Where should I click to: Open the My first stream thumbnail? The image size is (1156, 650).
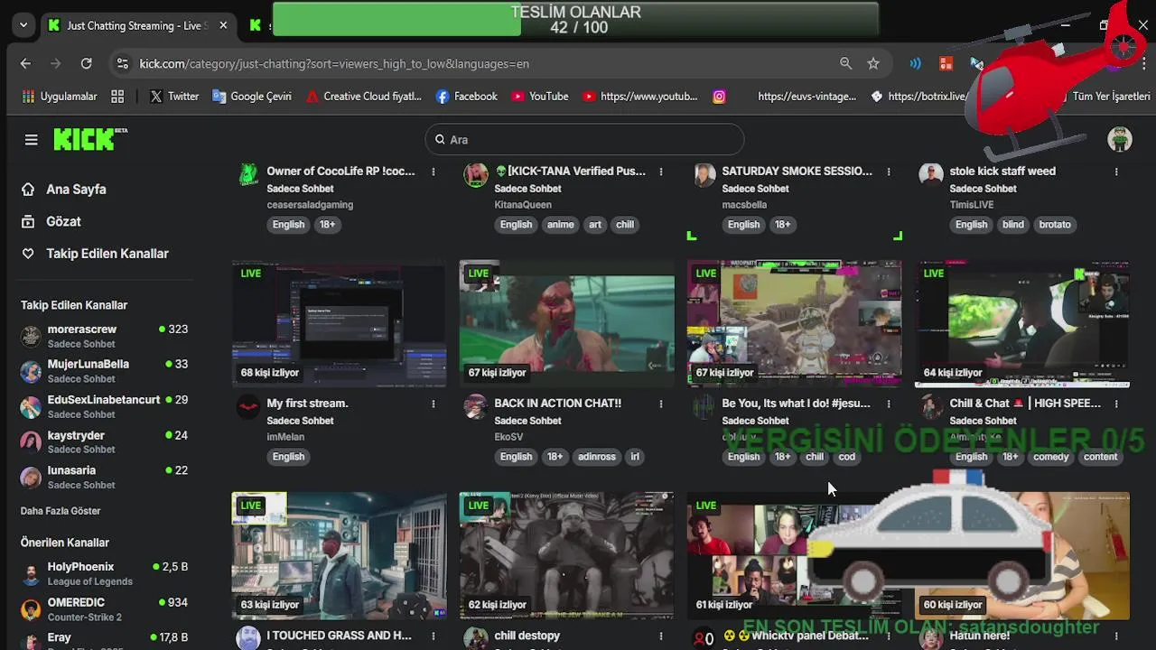click(339, 323)
